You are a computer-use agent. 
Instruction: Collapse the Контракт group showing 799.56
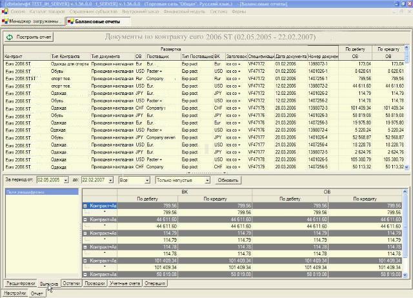85,206
